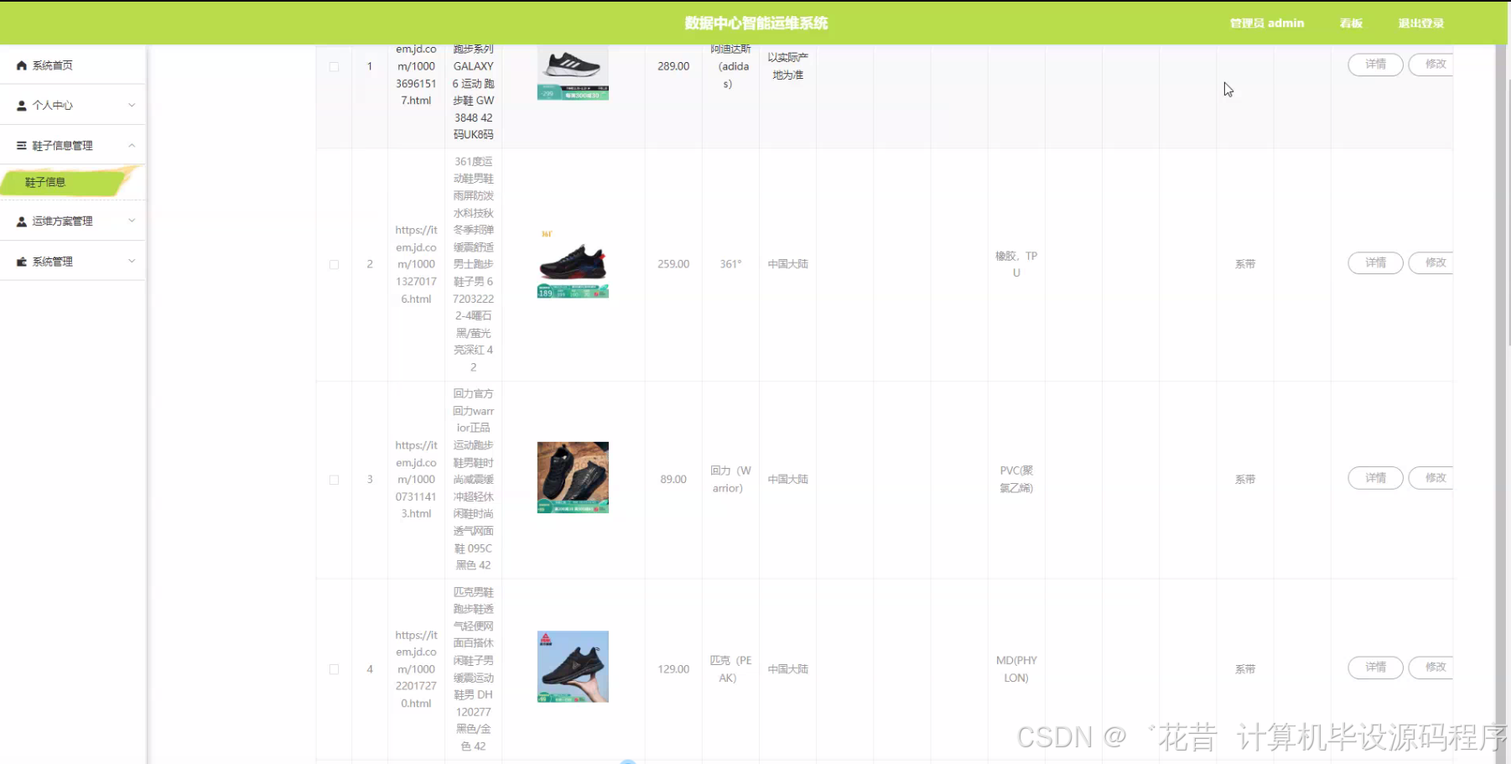Screen dimensions: 1511x764
Task: Click 修改 button for the 匹克 row
Action: 1432,668
